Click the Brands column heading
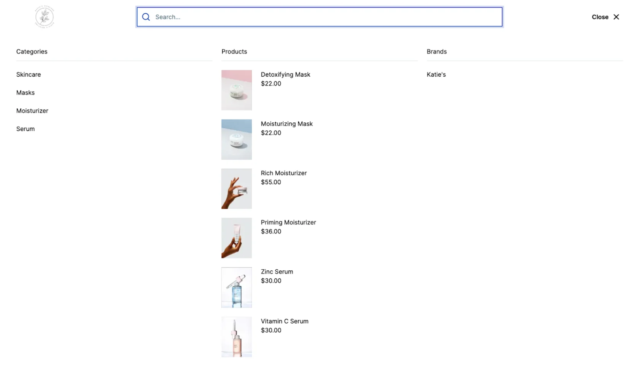 click(x=437, y=51)
